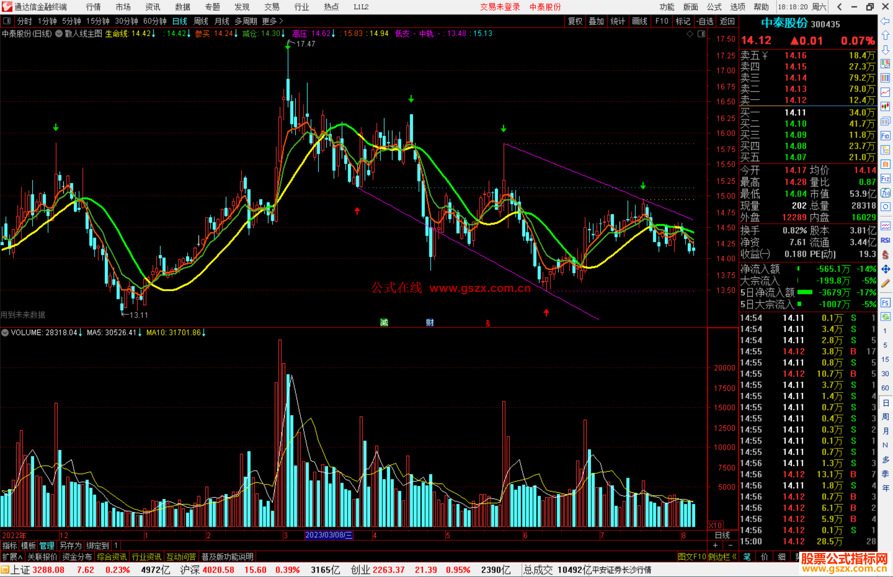Click the RSI indicator icon
Screen dimensions: 893x577
tap(885, 240)
